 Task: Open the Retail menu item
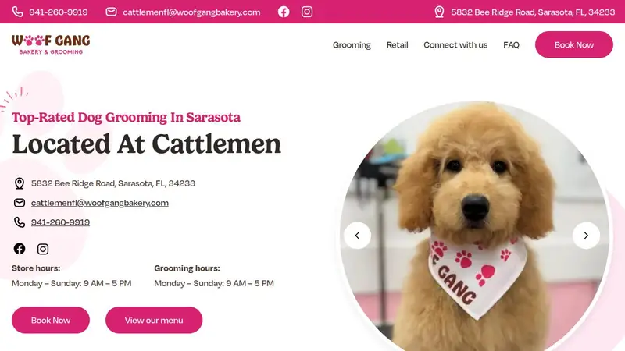tap(397, 45)
